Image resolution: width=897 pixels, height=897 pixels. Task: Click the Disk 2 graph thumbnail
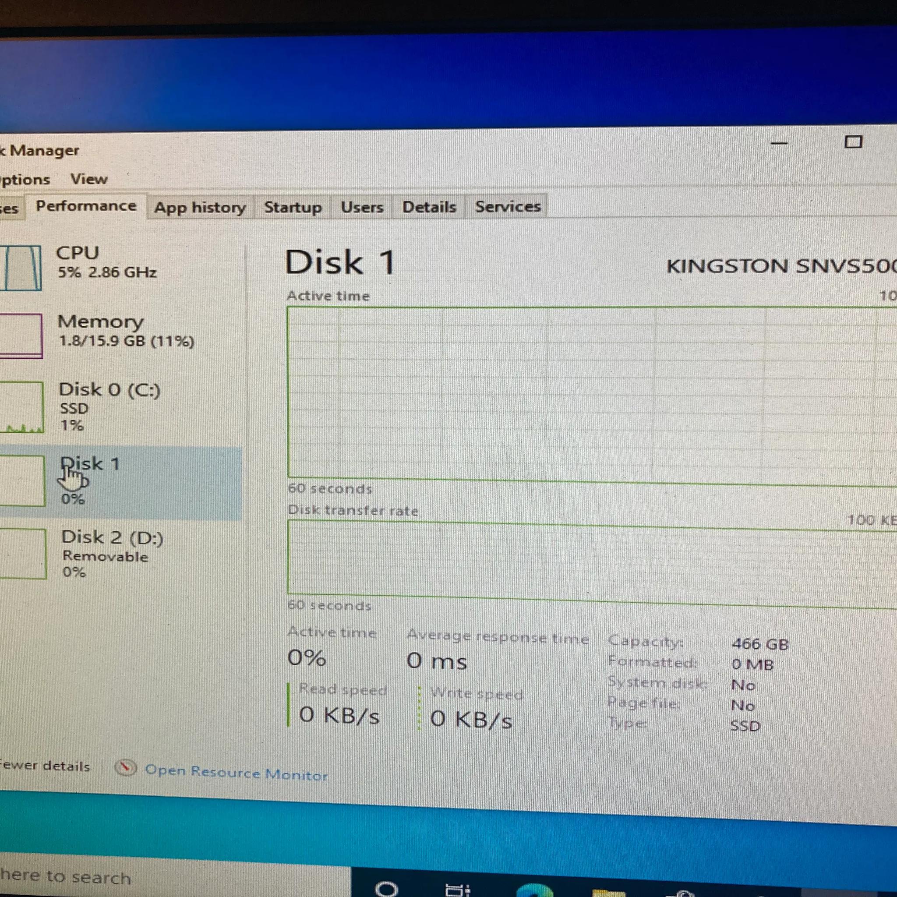tap(23, 554)
